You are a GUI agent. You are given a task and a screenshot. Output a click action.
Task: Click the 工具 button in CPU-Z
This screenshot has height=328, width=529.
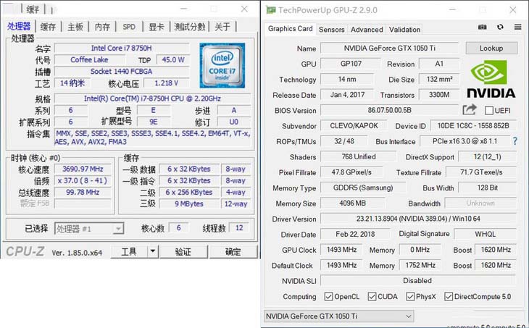click(x=129, y=251)
